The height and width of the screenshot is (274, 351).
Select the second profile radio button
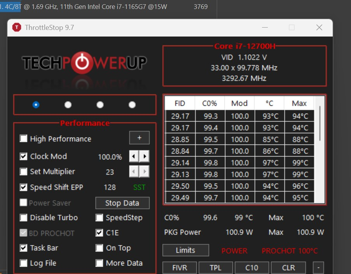68,105
